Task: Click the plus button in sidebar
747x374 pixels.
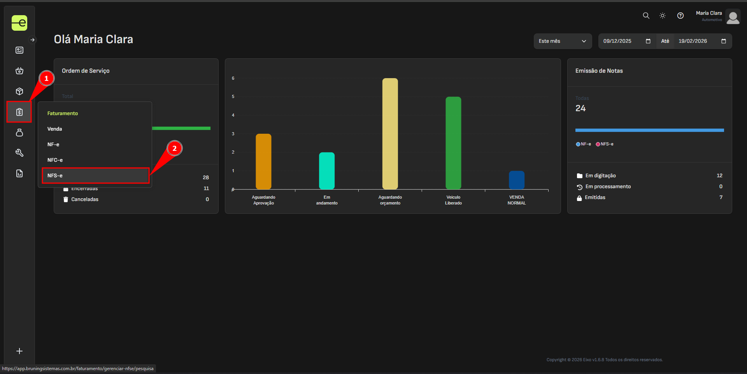Action: point(19,351)
